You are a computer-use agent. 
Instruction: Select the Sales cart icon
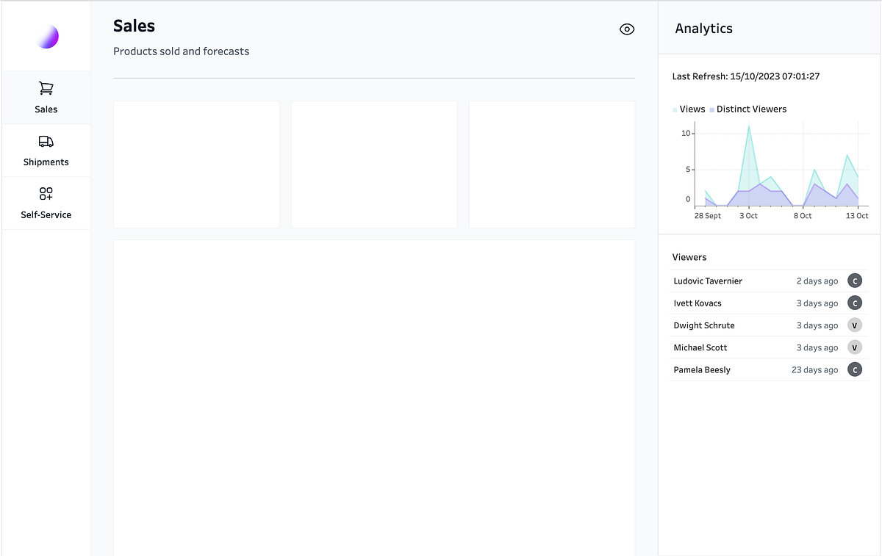pyautogui.click(x=46, y=87)
